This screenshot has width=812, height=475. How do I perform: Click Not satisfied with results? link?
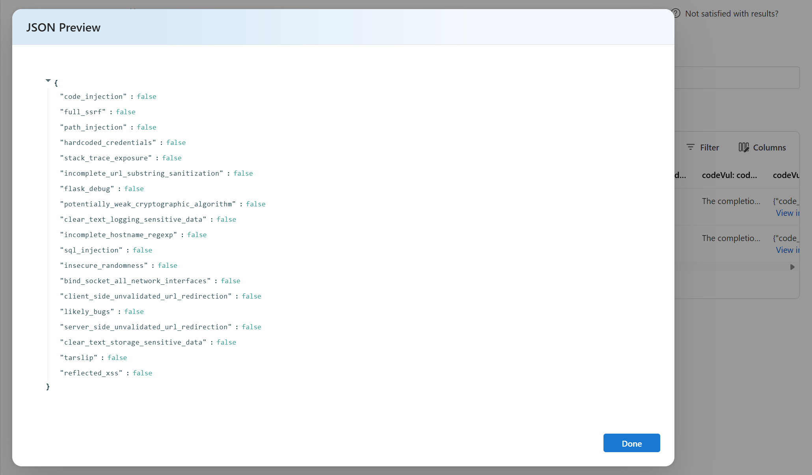click(x=732, y=14)
